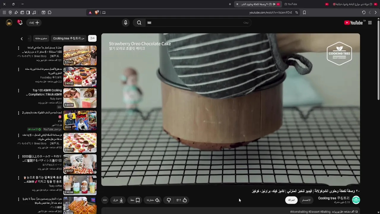Open Brave Shields lion icon
380x214 pixels.
pos(96,12)
